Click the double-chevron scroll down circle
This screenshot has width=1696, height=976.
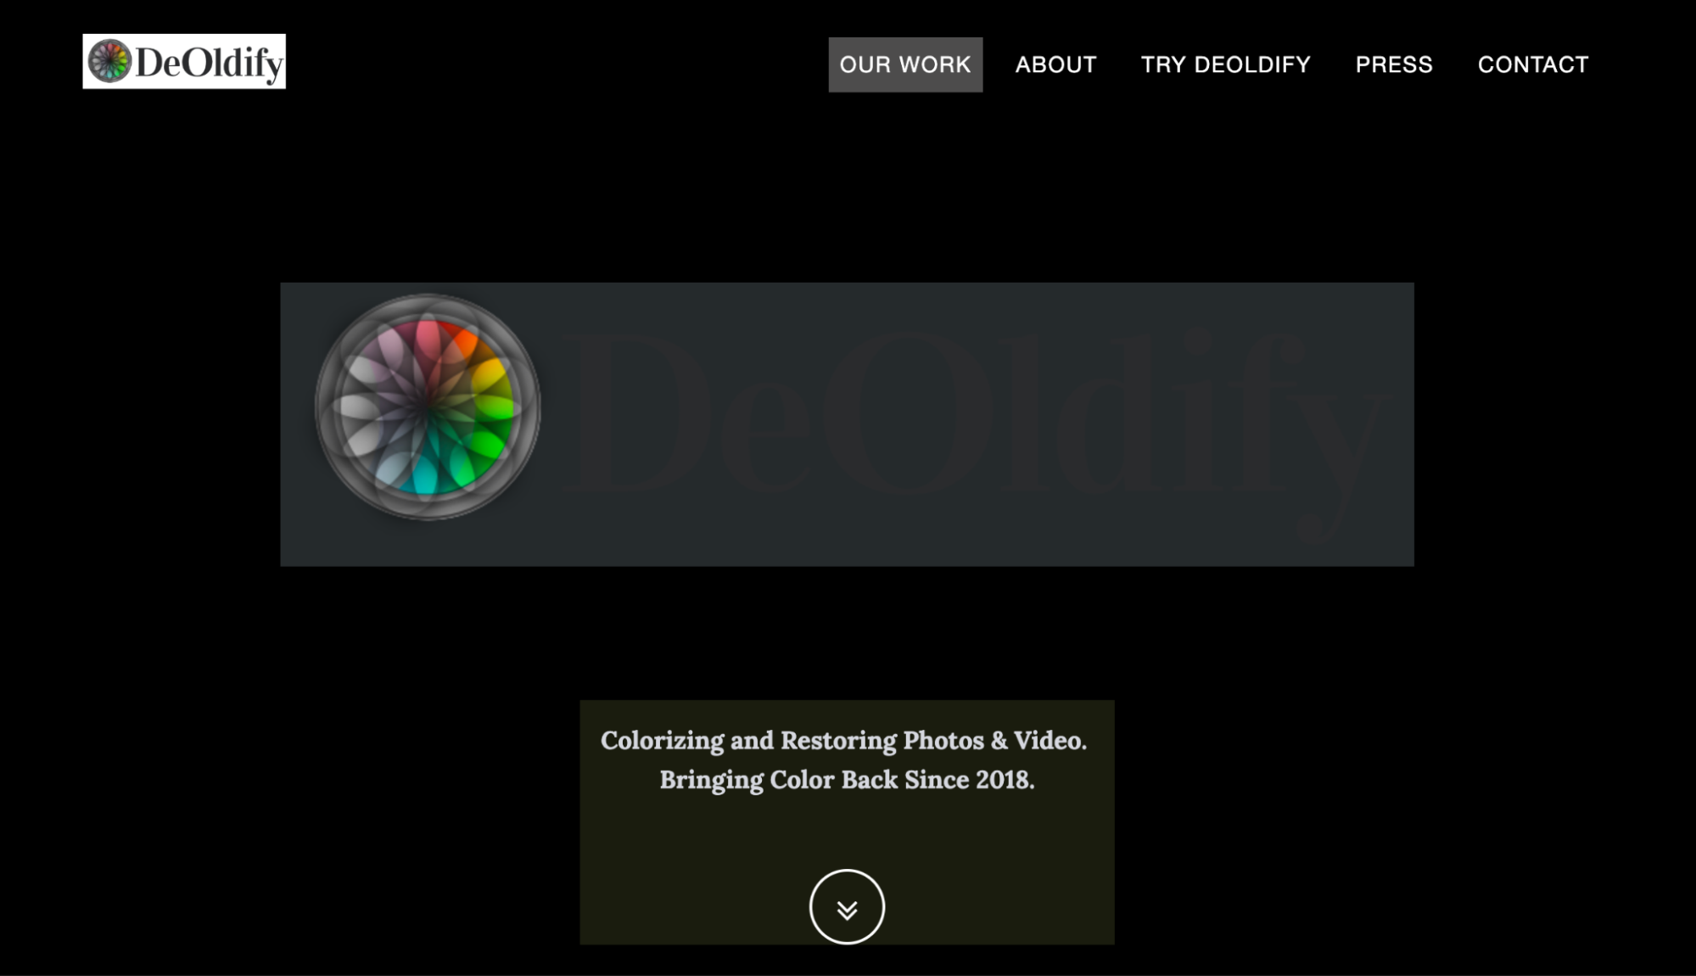coord(847,906)
